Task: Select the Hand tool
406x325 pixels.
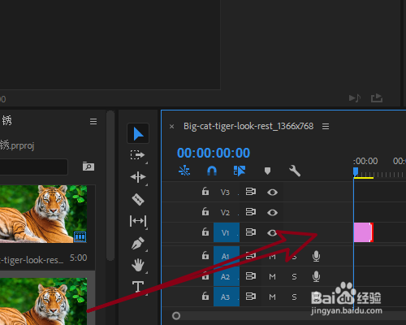Action: tap(138, 265)
